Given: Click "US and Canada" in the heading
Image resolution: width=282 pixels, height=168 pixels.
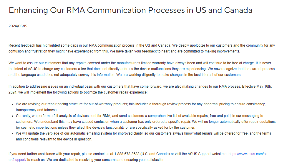Looking at the screenshot, I should point(224,10).
